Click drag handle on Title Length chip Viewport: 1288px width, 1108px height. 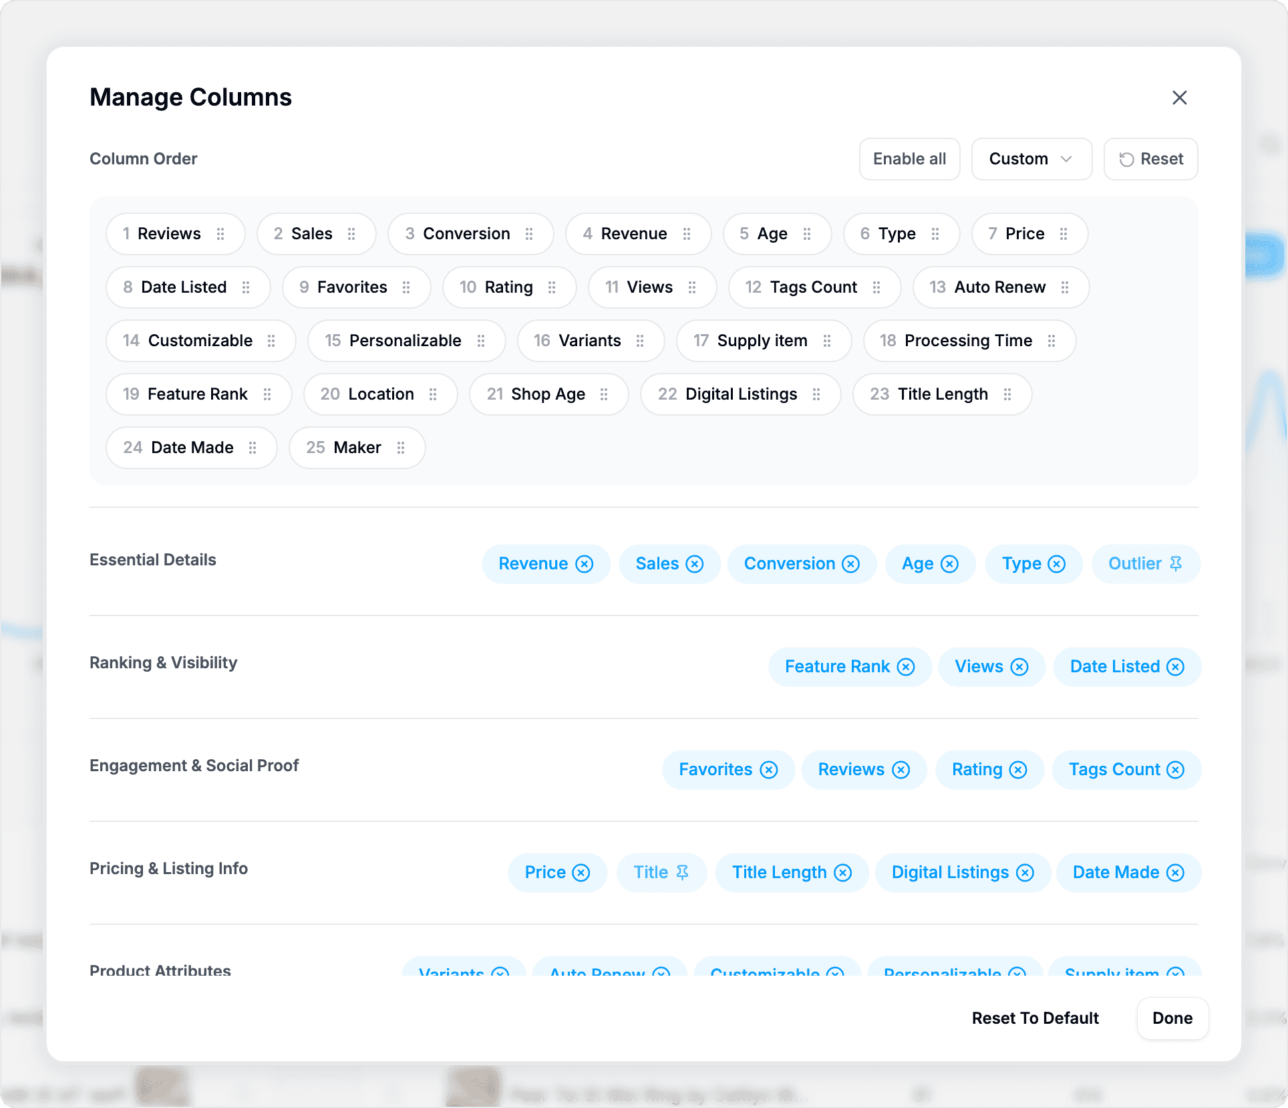(x=1007, y=394)
